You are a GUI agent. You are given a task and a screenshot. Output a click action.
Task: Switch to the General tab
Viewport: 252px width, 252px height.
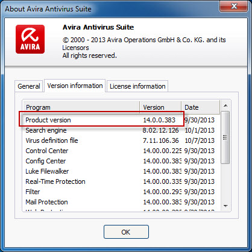(x=29, y=86)
